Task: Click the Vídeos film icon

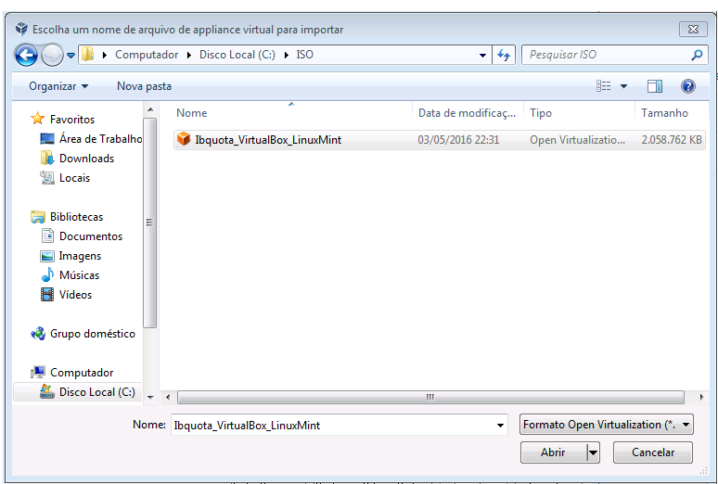Action: (x=47, y=295)
